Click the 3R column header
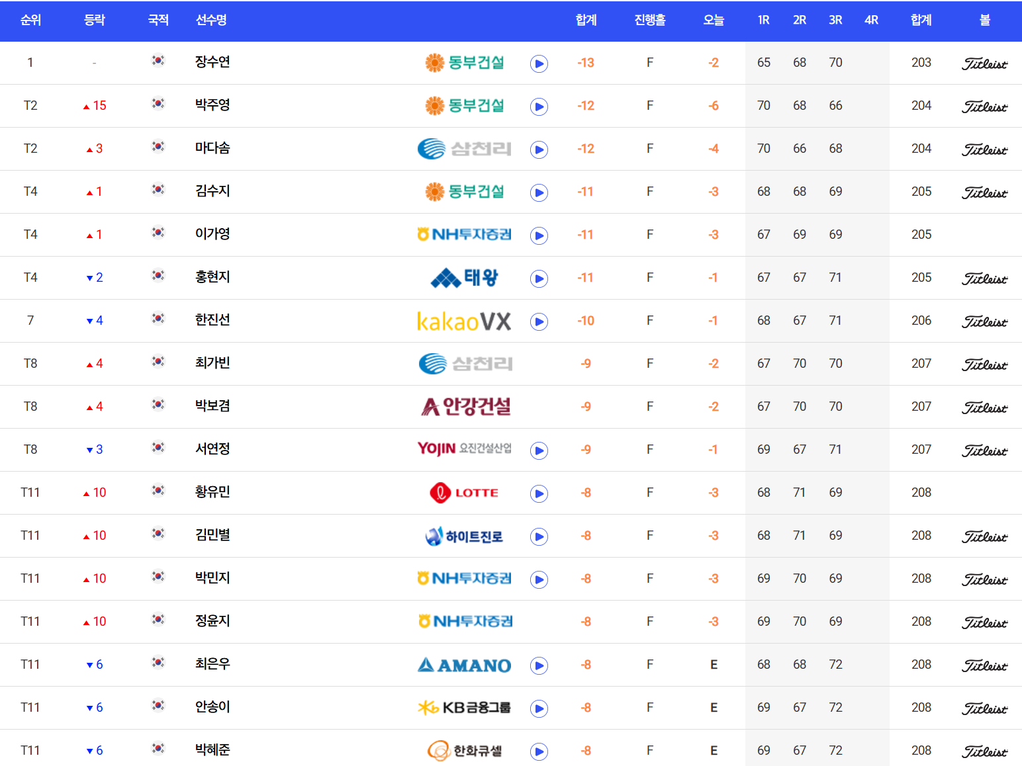The height and width of the screenshot is (766, 1022). [835, 20]
